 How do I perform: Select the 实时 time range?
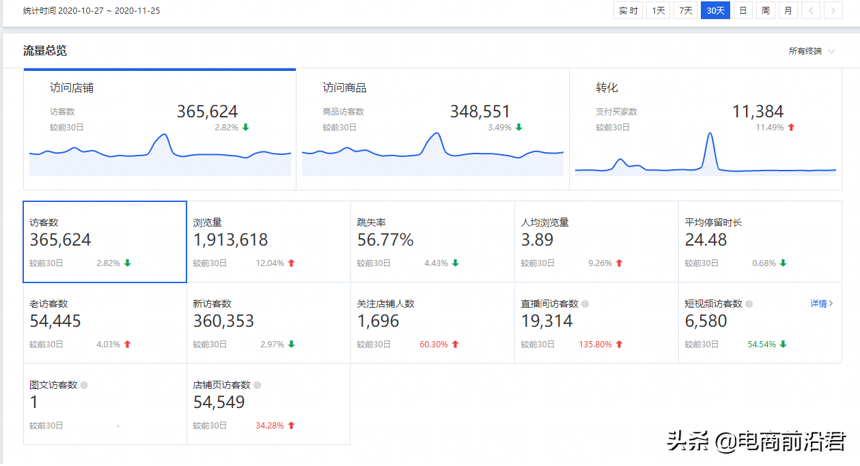coord(628,11)
